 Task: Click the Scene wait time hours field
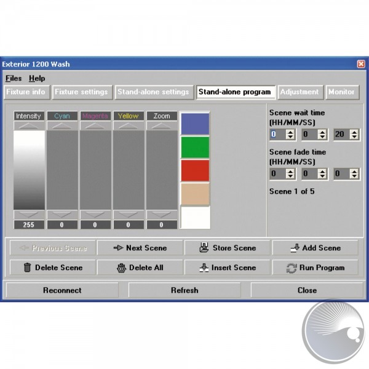point(278,134)
